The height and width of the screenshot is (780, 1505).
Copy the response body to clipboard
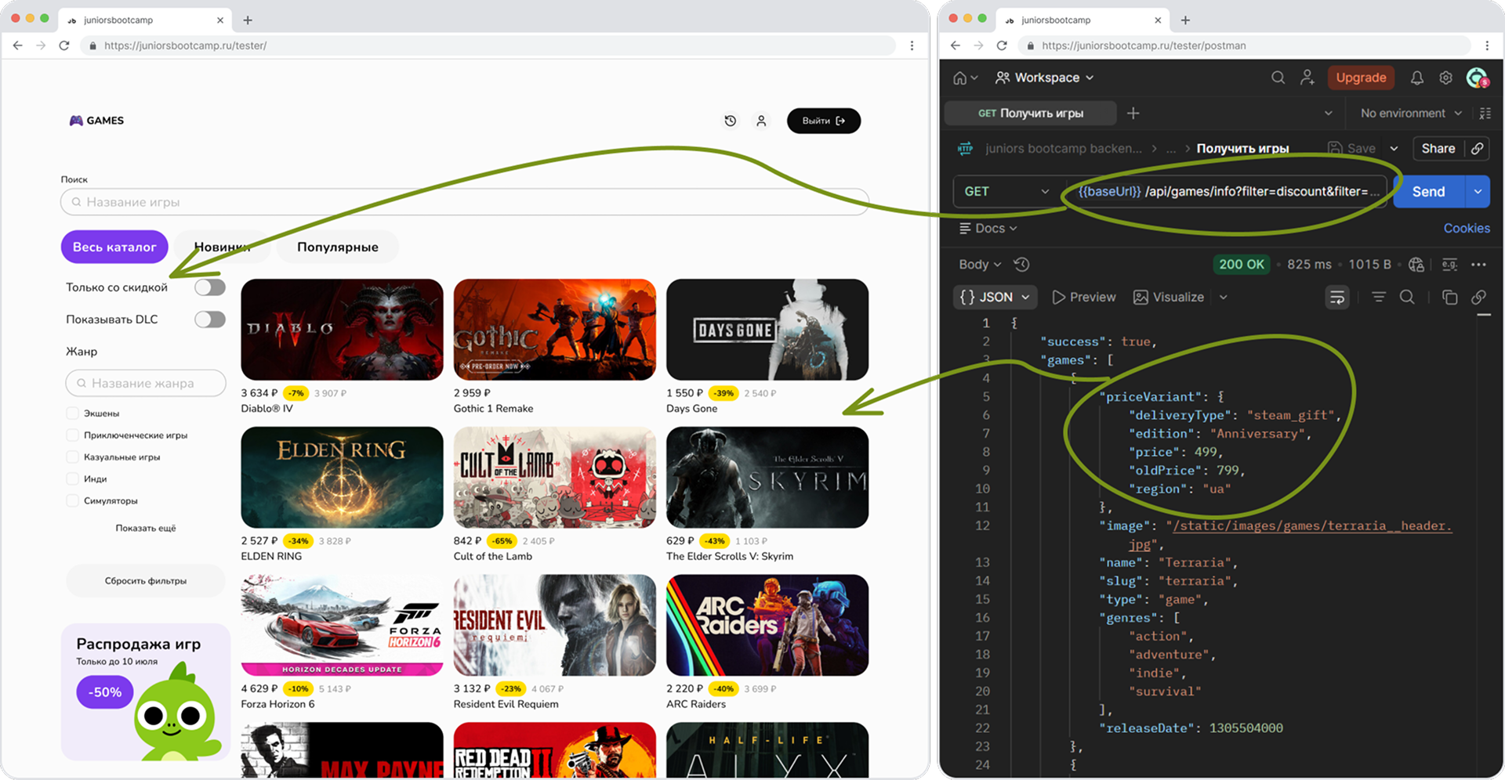click(1449, 297)
